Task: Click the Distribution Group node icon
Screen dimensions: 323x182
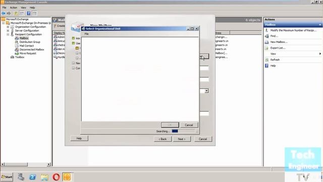Action: click(17, 42)
